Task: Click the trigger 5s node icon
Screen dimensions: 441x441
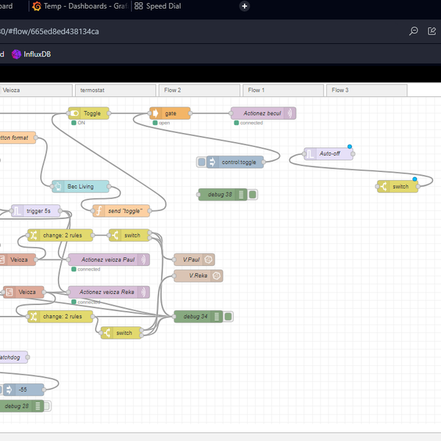Action: pos(17,211)
